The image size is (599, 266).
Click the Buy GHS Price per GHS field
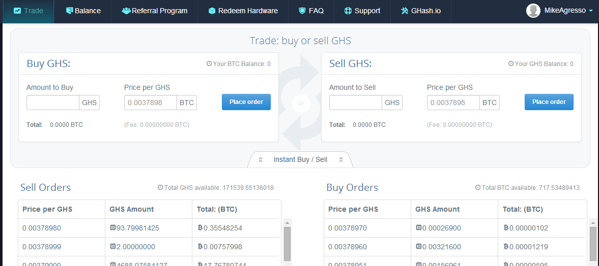[151, 103]
